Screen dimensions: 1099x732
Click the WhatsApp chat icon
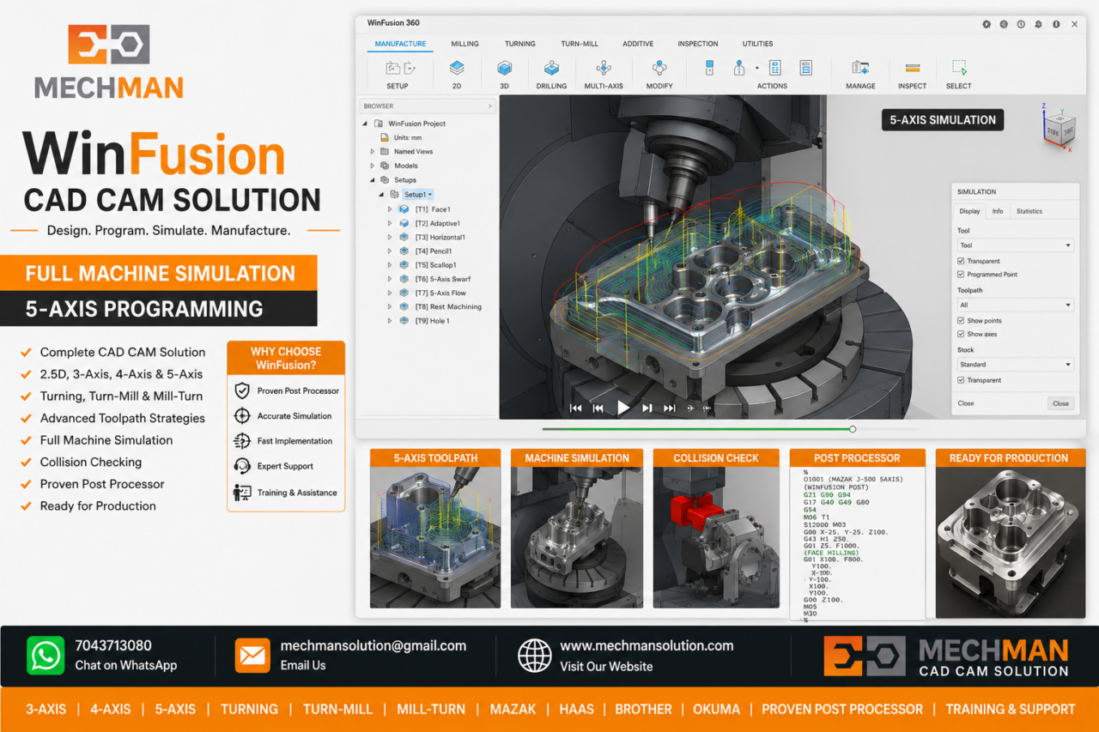click(x=45, y=656)
